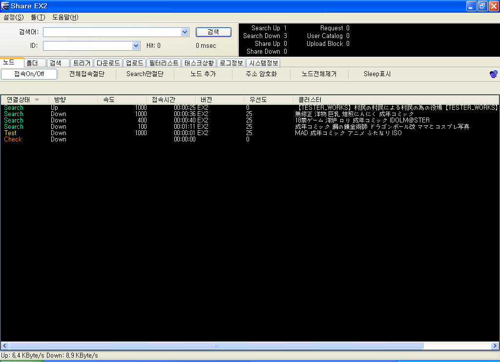
Task: Click the horizontal scrollbar thumb
Action: point(216,346)
